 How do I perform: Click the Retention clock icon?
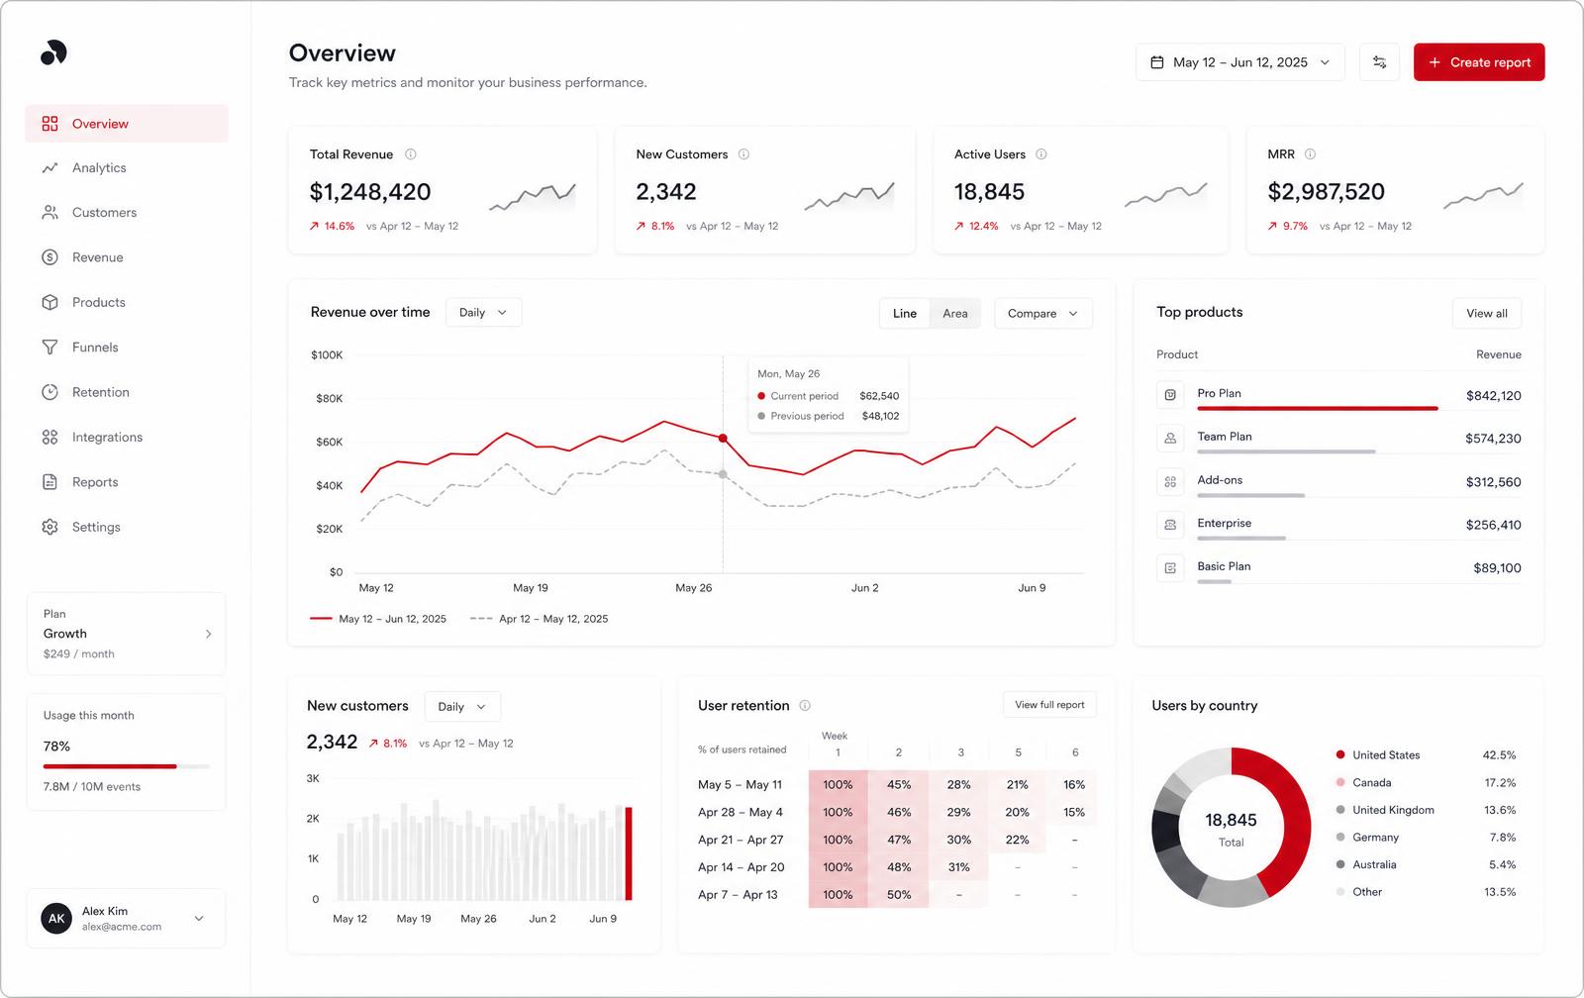(x=49, y=392)
